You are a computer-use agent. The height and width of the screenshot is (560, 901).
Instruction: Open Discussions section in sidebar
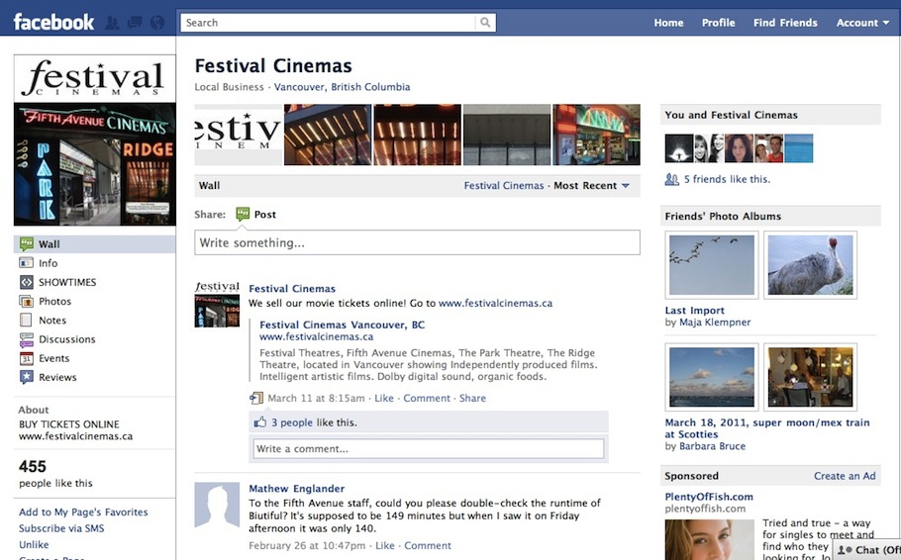click(x=66, y=339)
